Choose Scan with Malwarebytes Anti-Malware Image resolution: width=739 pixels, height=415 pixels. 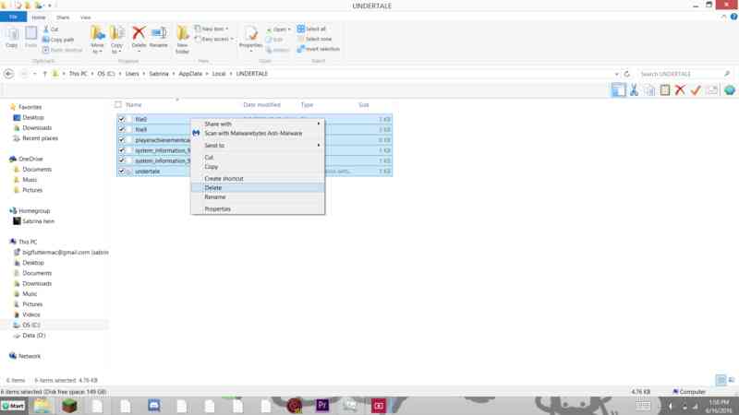(258, 133)
